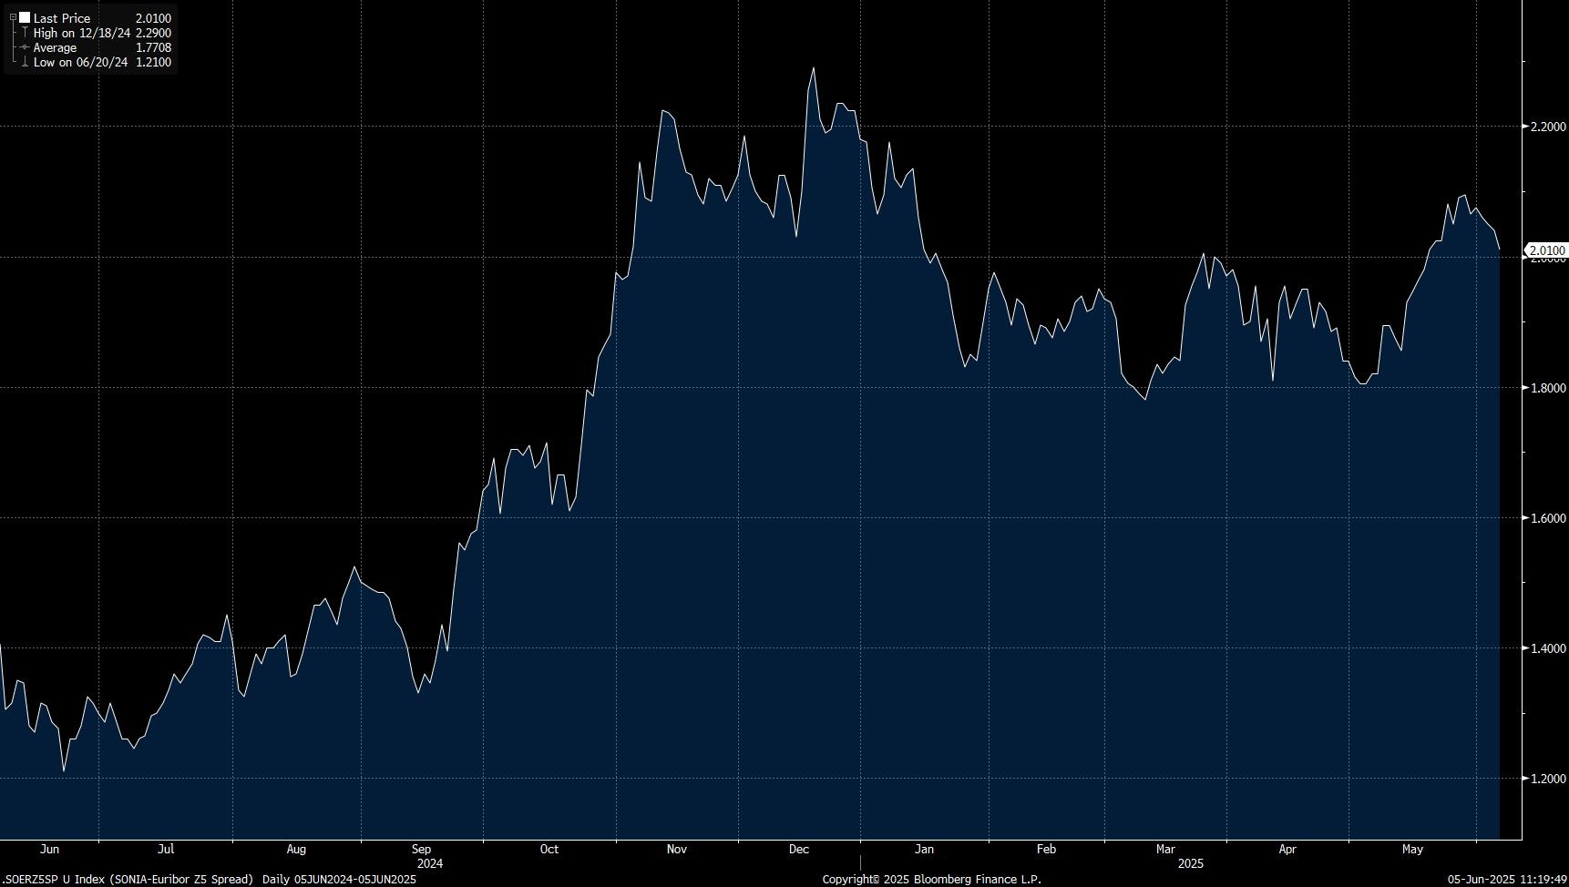
Task: Click the Nov label on time axis
Action: 676,849
